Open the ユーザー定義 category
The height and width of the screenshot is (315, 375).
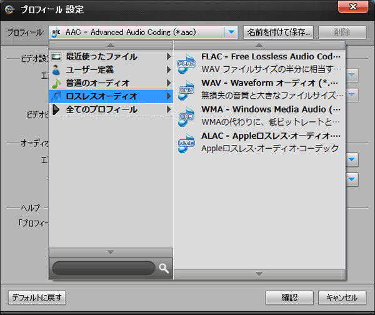click(111, 70)
